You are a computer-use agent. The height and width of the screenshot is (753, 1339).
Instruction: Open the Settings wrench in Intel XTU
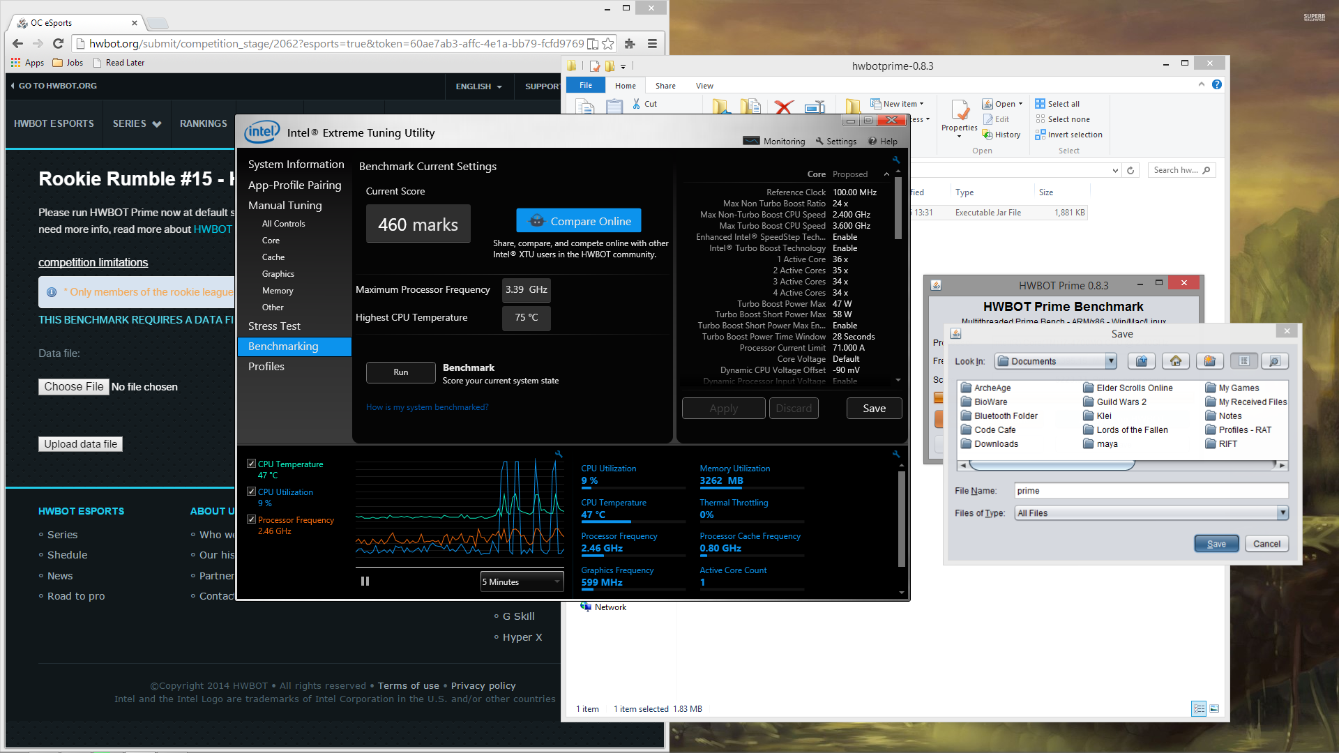pos(835,141)
